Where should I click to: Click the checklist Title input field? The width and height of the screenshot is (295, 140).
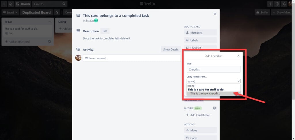coord(213,69)
